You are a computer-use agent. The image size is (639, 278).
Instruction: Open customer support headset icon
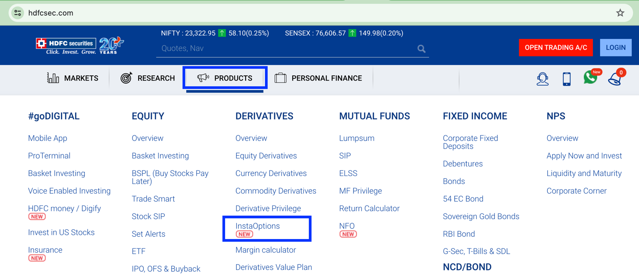point(542,79)
